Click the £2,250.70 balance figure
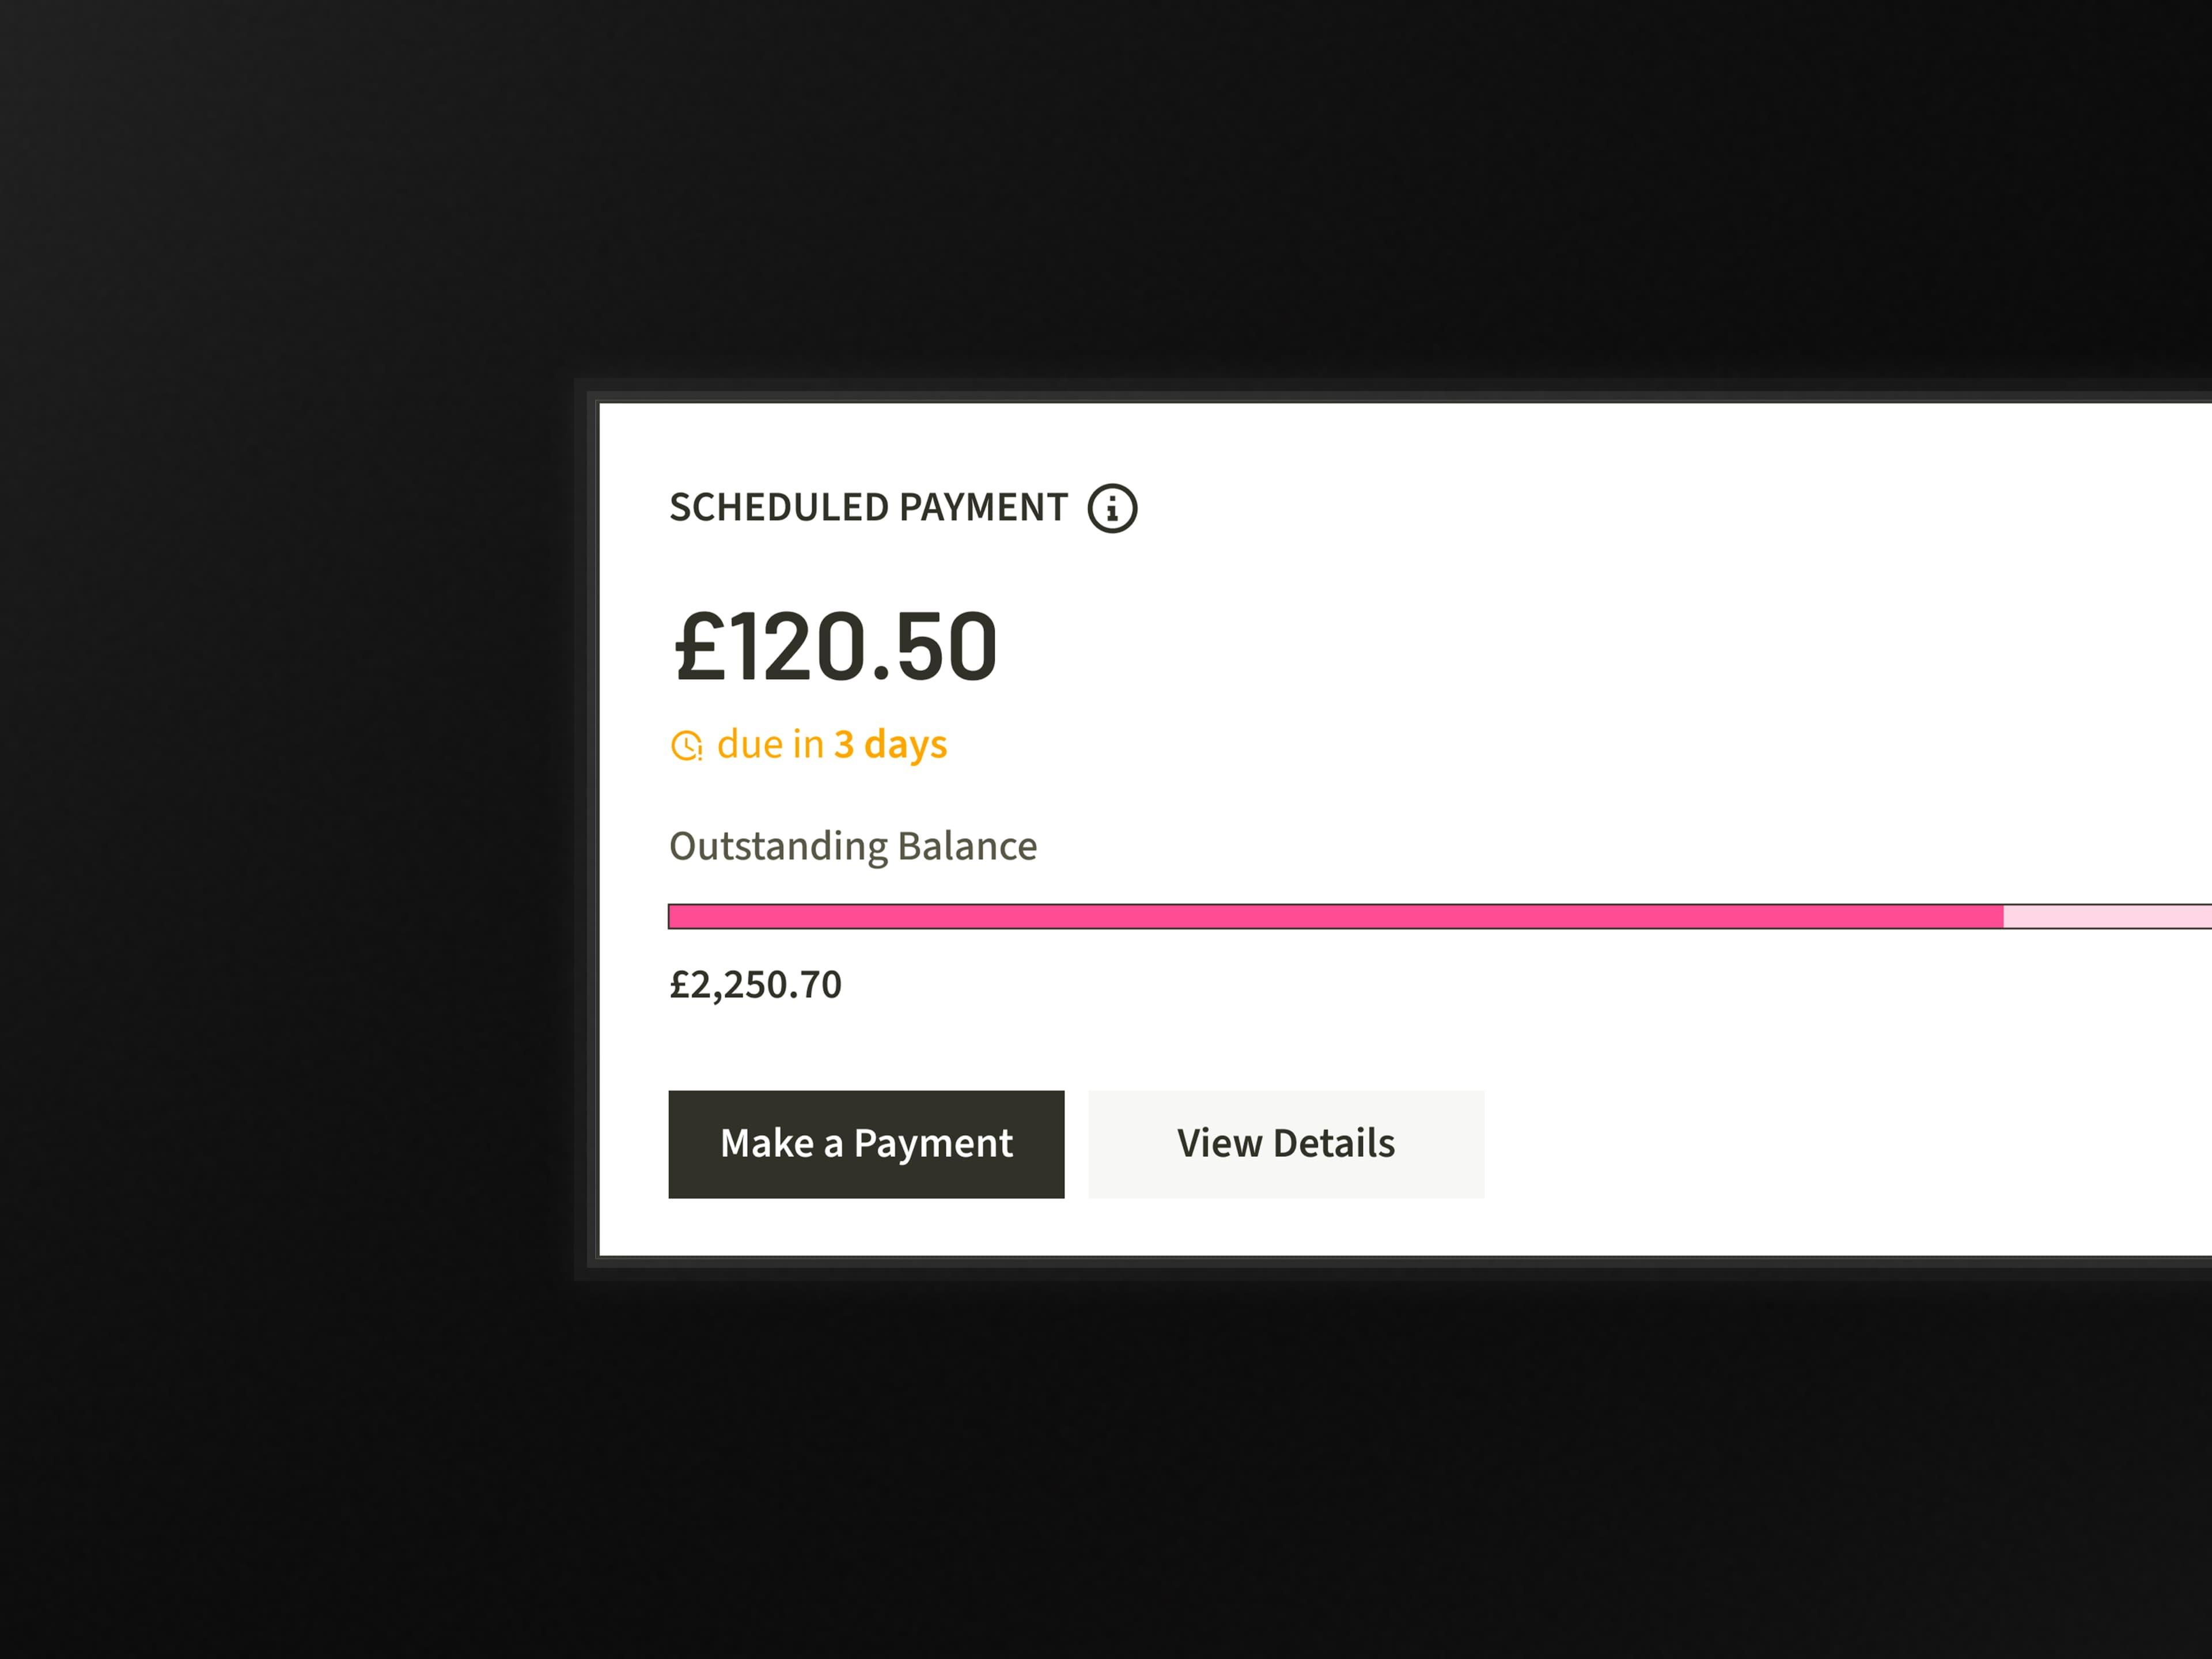Viewport: 2212px width, 1659px height. (x=755, y=984)
